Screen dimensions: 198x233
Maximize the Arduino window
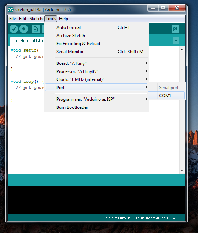click(163, 8)
